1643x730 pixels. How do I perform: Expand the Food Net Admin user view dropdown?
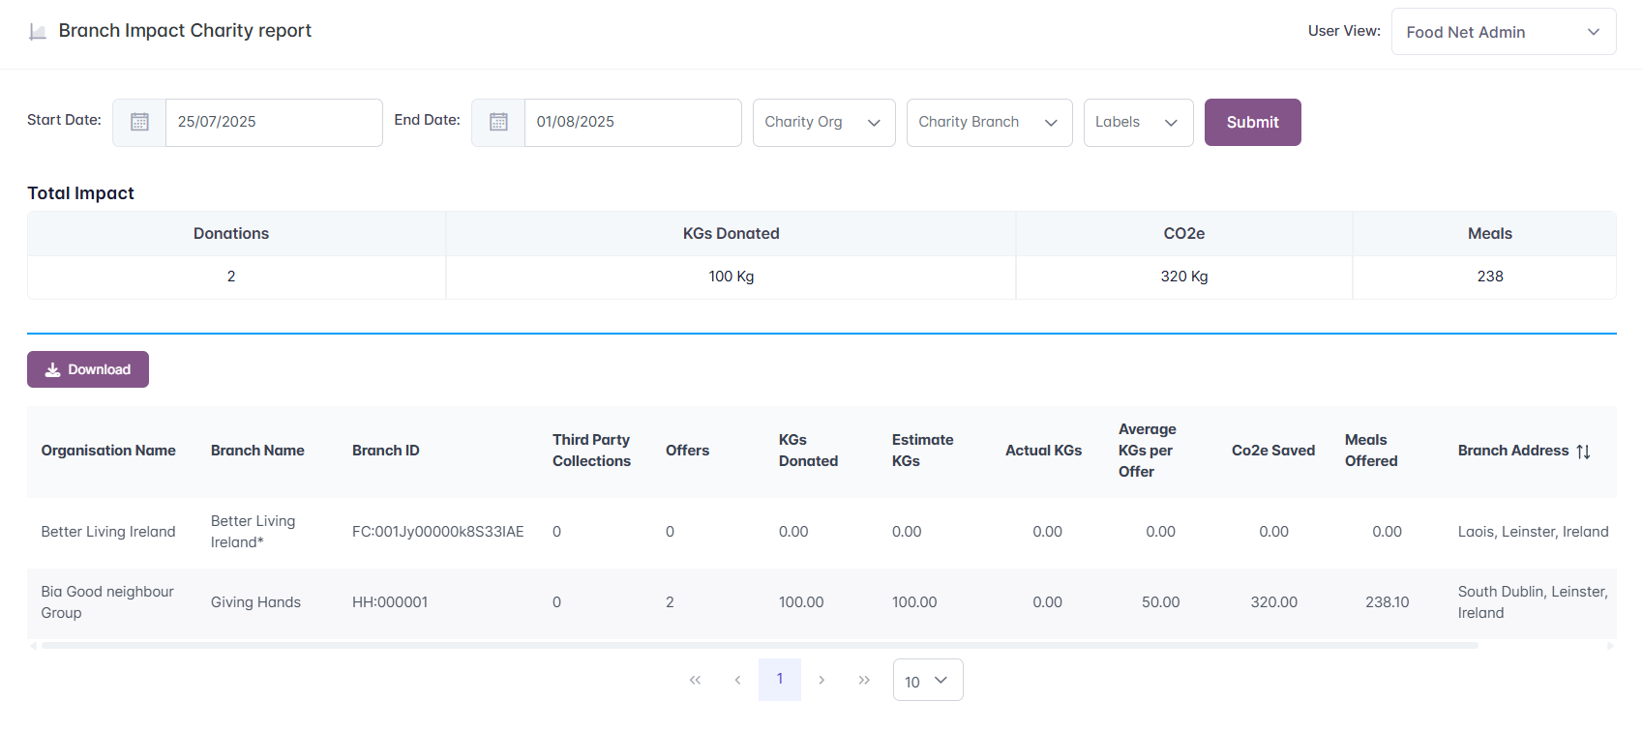click(x=1503, y=32)
